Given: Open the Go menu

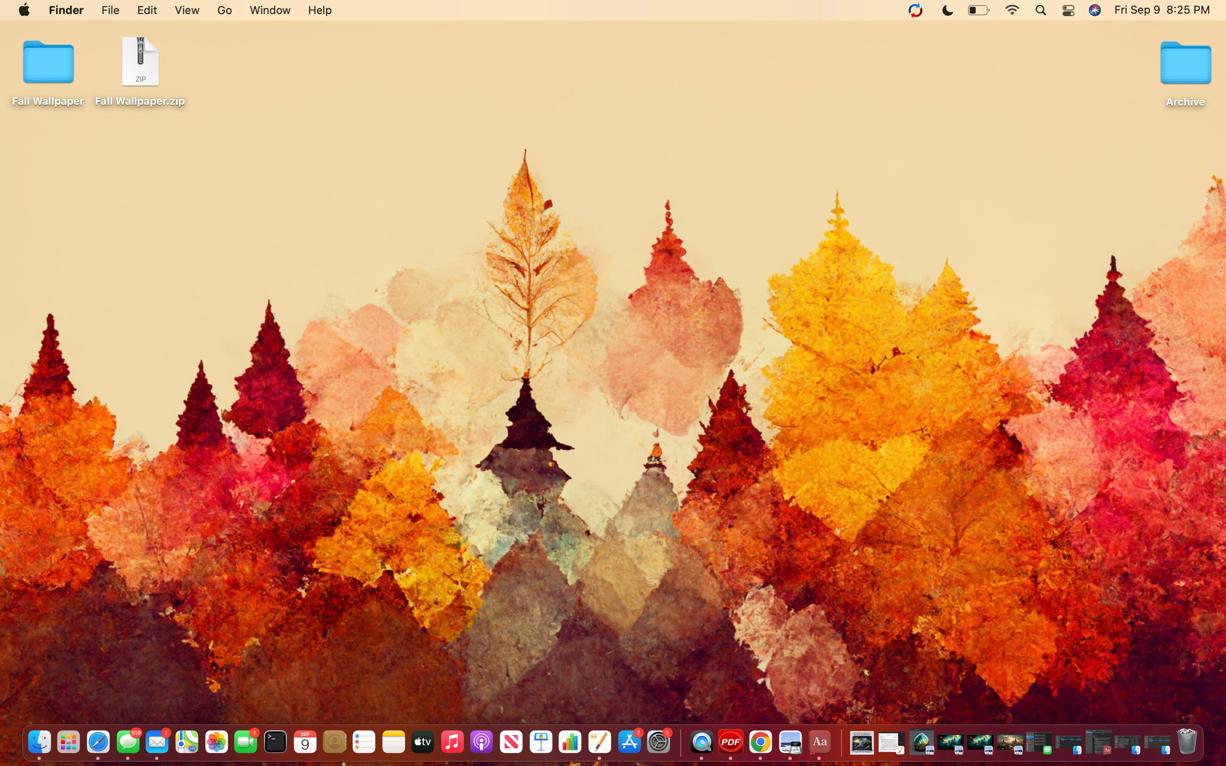Looking at the screenshot, I should tap(223, 10).
